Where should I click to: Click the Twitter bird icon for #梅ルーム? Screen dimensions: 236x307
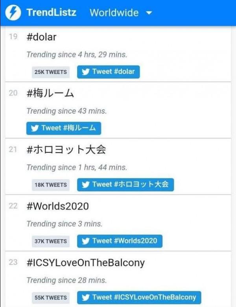click(x=35, y=128)
